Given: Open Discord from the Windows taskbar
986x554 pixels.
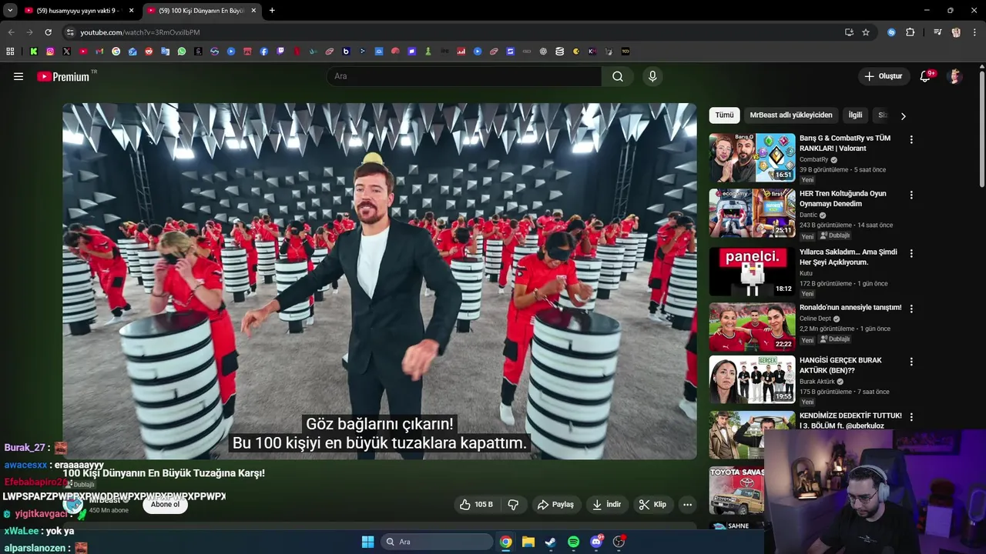Looking at the screenshot, I should point(596,542).
